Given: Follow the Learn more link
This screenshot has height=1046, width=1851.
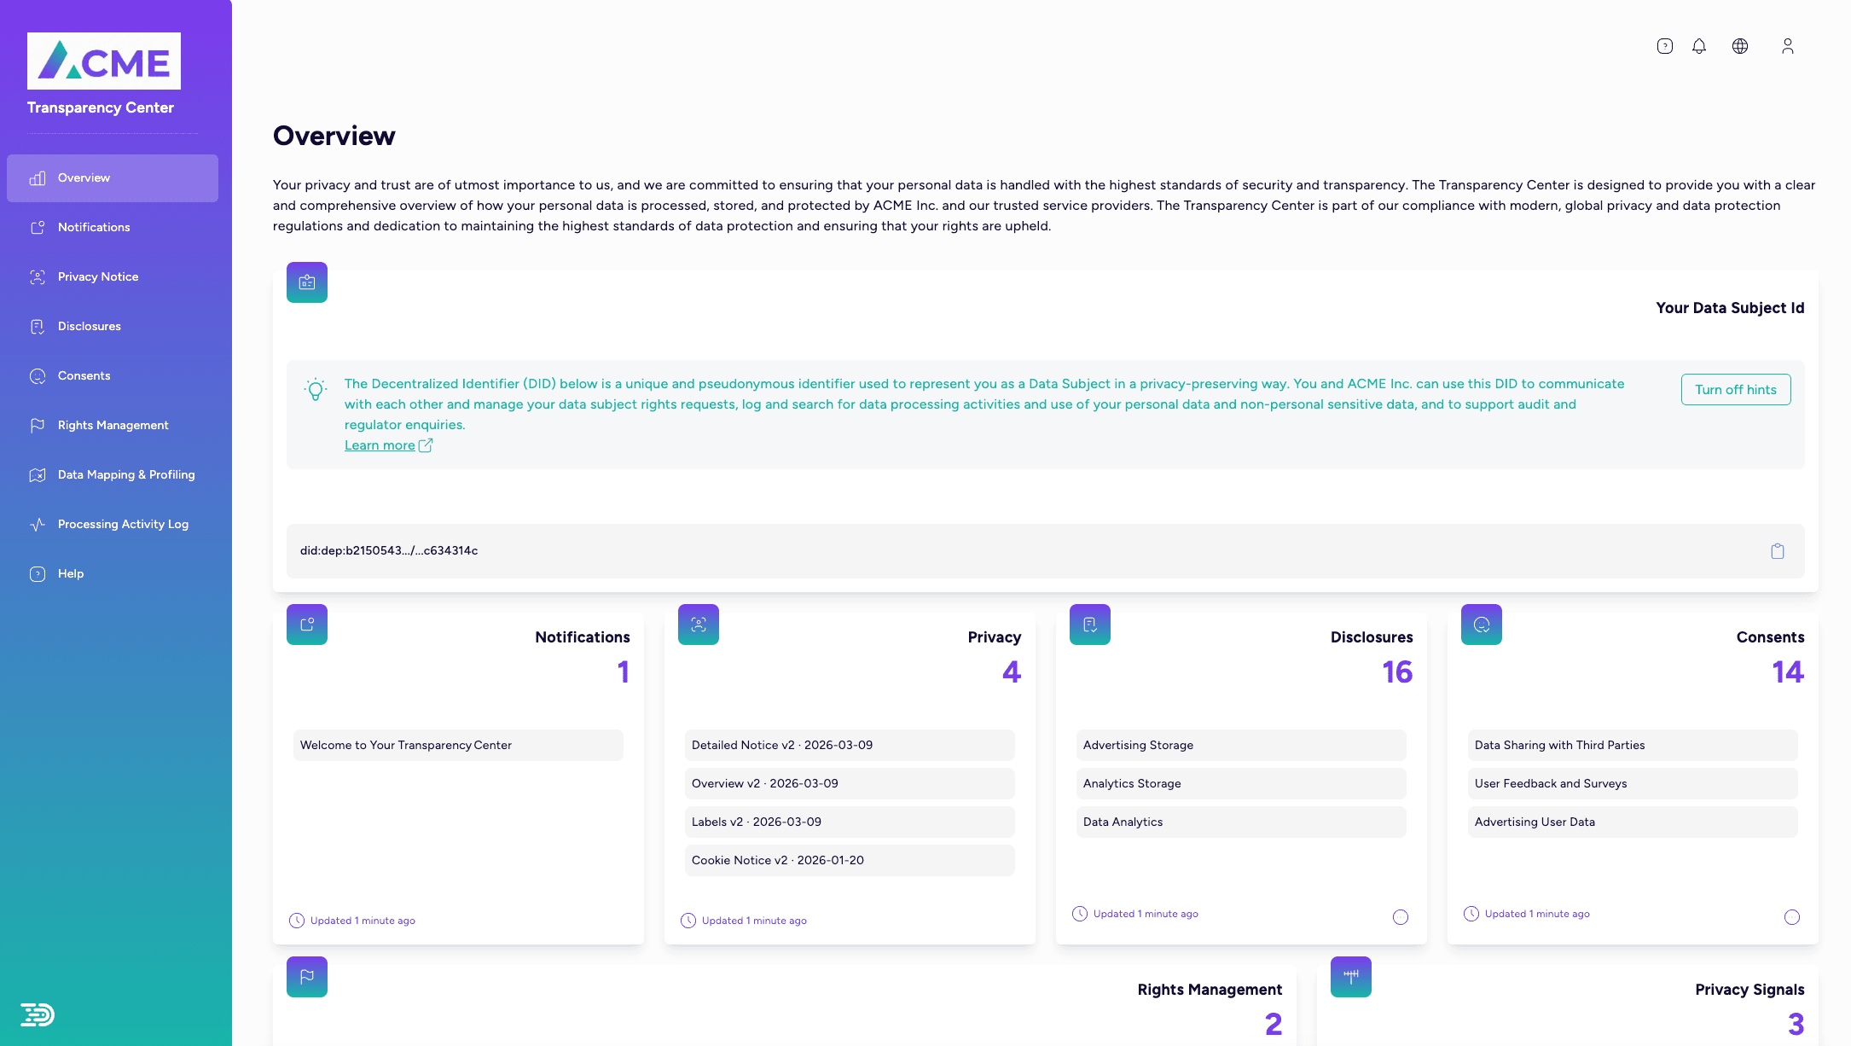Looking at the screenshot, I should pyautogui.click(x=380, y=445).
